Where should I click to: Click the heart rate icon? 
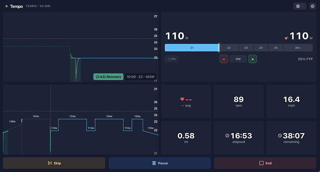click(x=182, y=99)
